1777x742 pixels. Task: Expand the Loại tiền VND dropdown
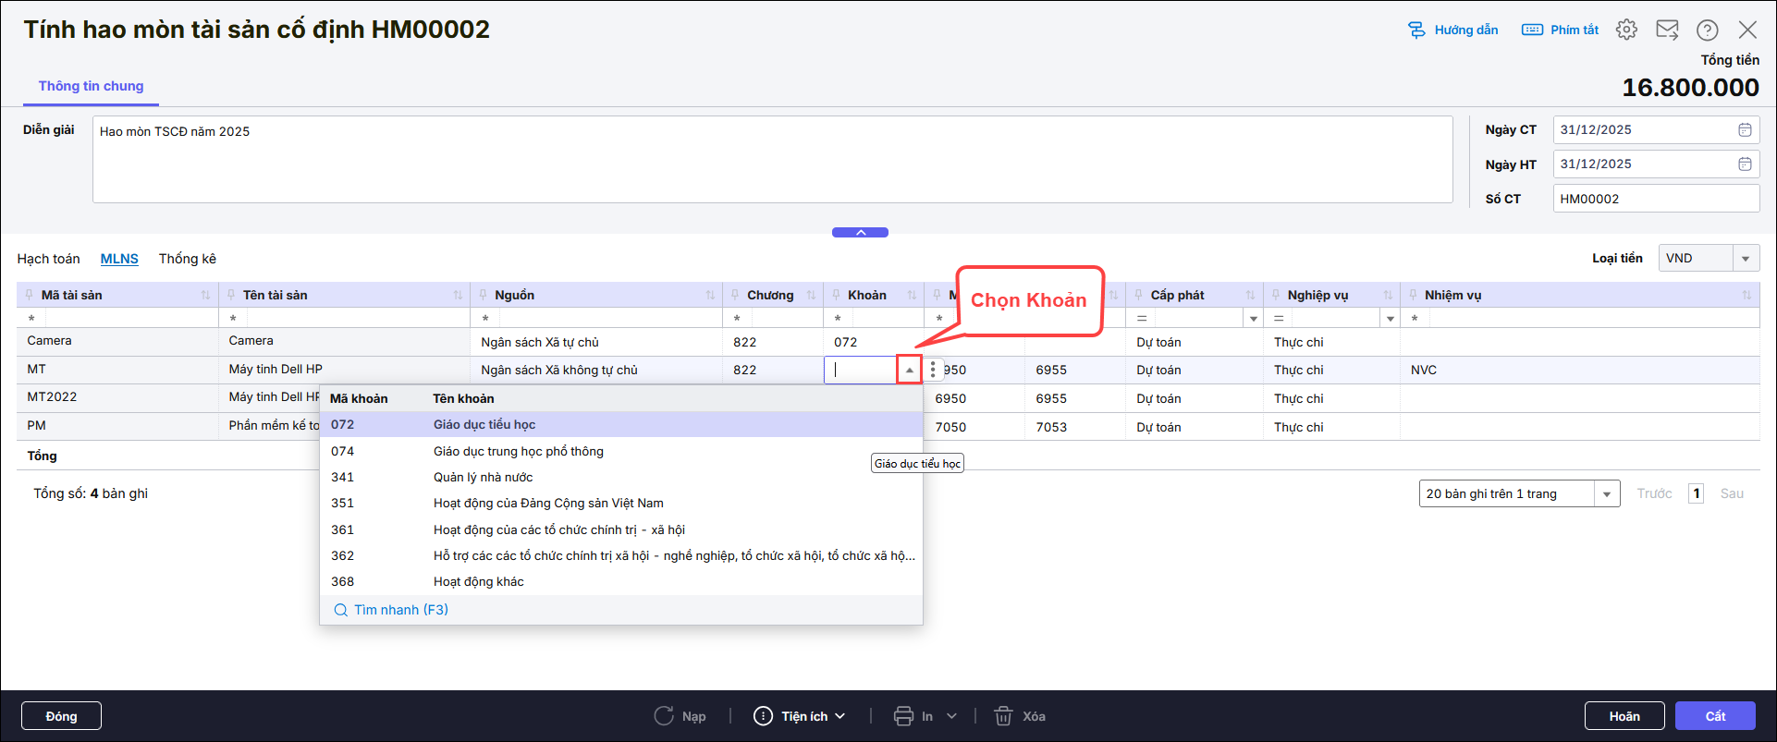click(x=1746, y=259)
